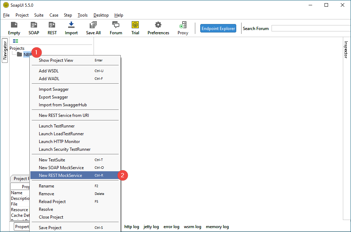Open the Suite menu
Image resolution: width=351 pixels, height=232 pixels.
39,15
